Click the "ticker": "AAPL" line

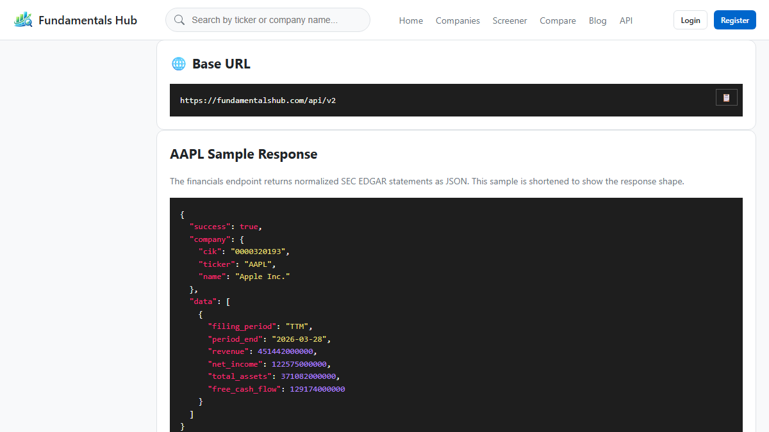point(237,264)
